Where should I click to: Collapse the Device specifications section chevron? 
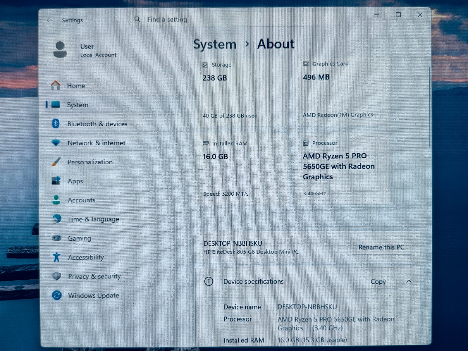(x=409, y=281)
